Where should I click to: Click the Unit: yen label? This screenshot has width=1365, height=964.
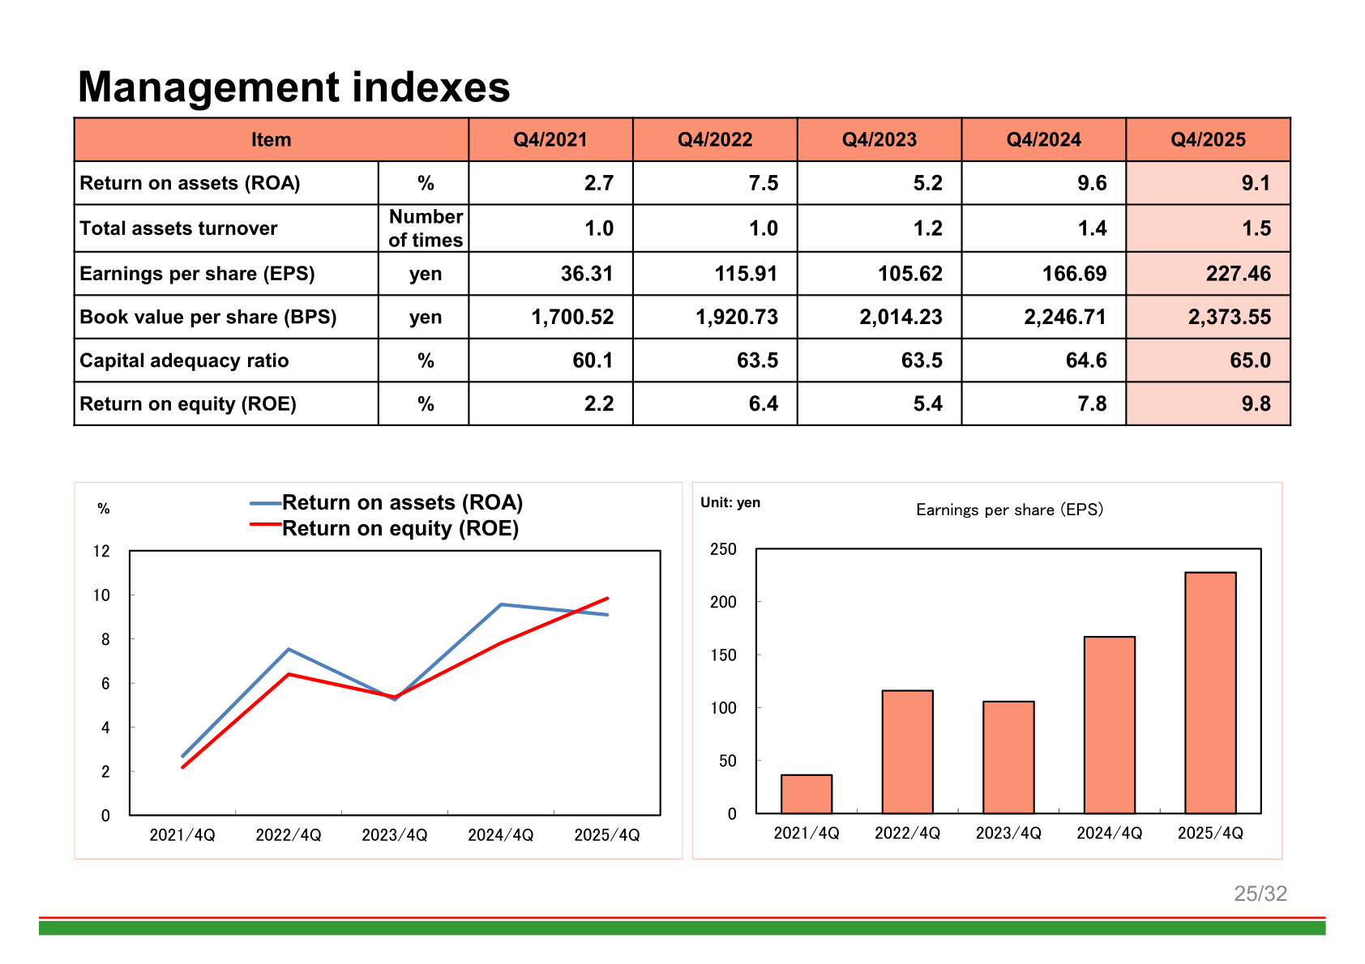(730, 502)
